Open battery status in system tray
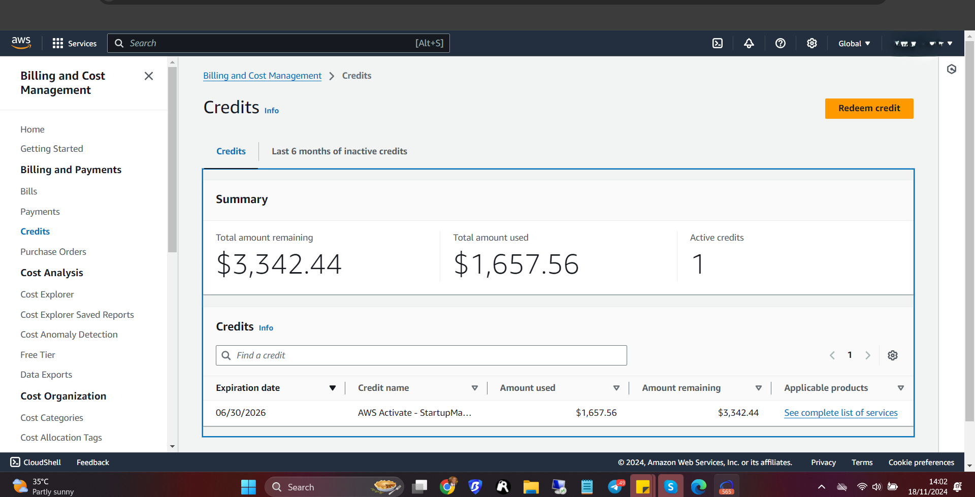Image resolution: width=975 pixels, height=497 pixels. pos(893,487)
